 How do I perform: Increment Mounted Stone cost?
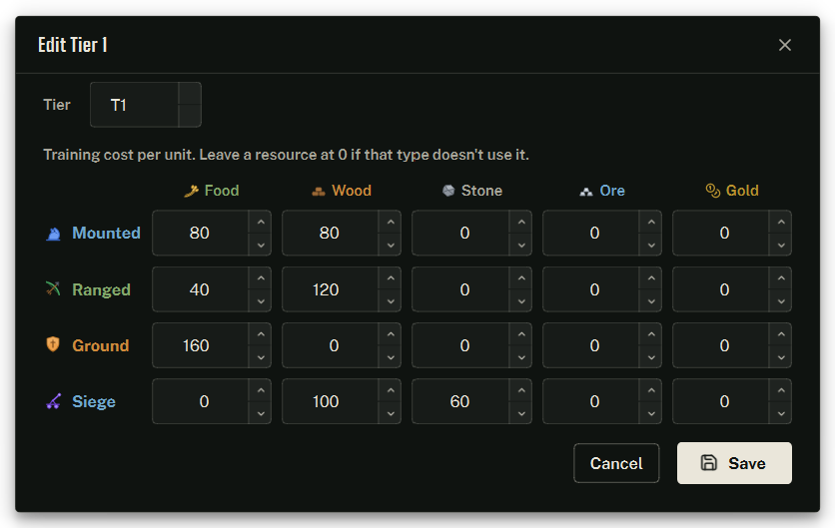(x=520, y=222)
